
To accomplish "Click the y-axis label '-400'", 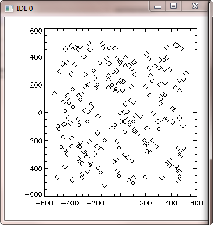I will pyautogui.click(x=34, y=169).
